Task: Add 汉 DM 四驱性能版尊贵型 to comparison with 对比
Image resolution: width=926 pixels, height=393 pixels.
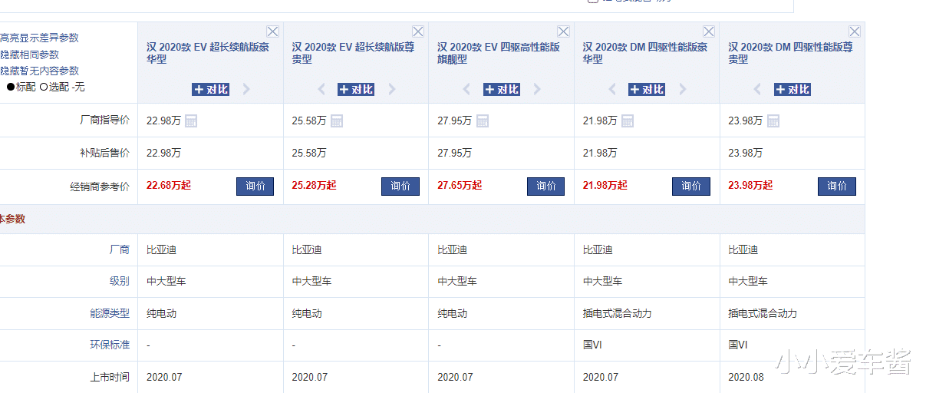Action: click(x=793, y=89)
